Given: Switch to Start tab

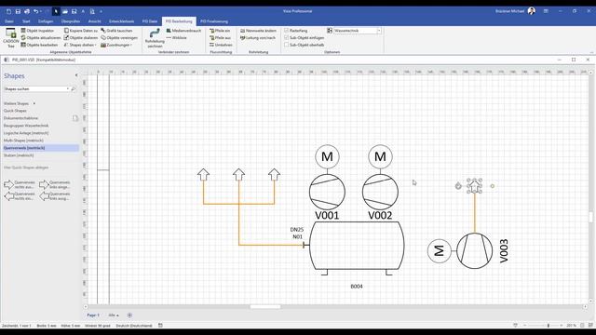Looking at the screenshot, I should click(26, 21).
